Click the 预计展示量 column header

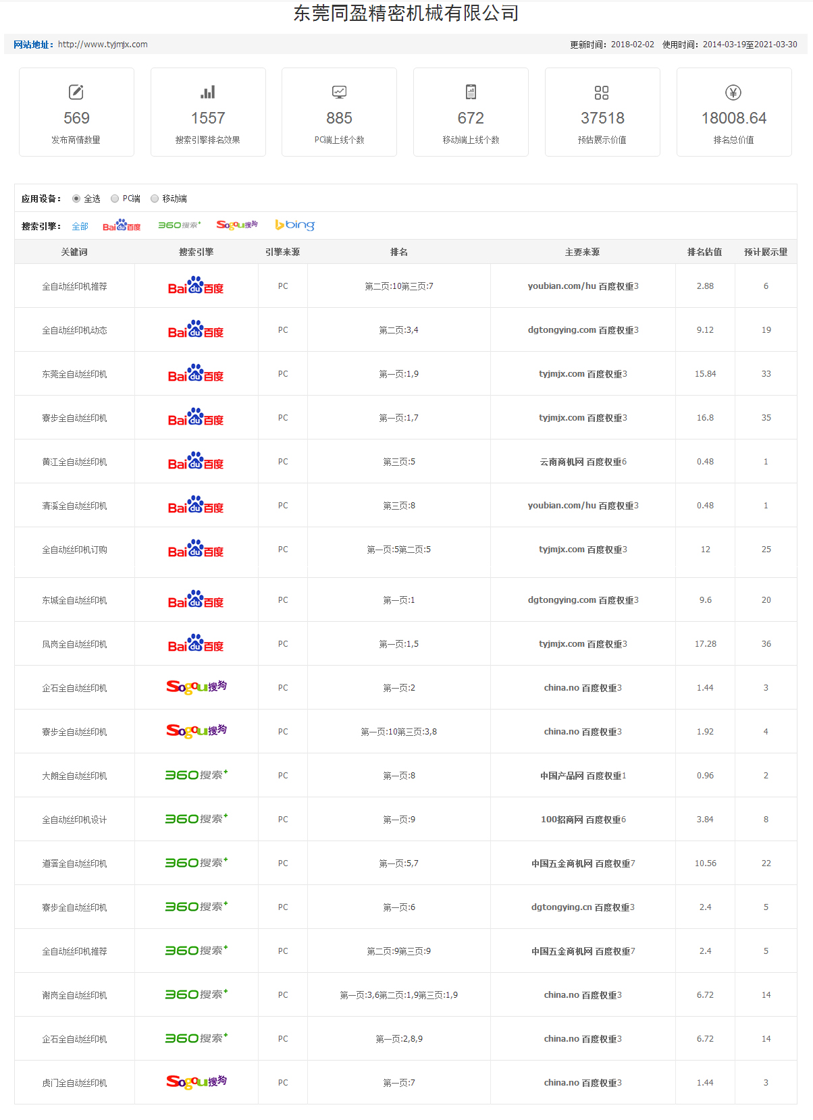tap(766, 252)
